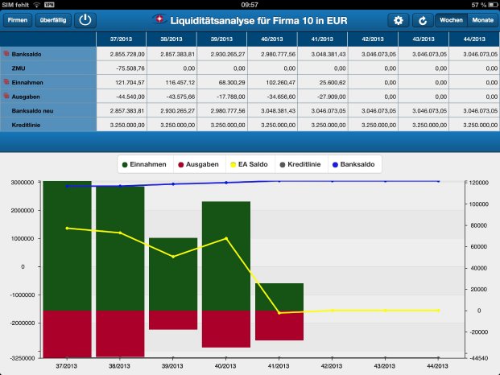Image resolution: width=500 pixels, height=375 pixels.
Task: Tap the power/logout icon
Action: pos(85,19)
